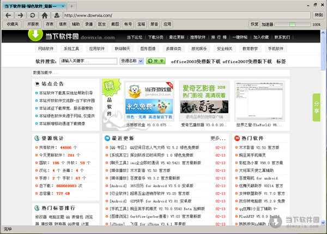The height and width of the screenshot is (234, 327).
Task: Click the 转到 go button
Action: pos(318,15)
